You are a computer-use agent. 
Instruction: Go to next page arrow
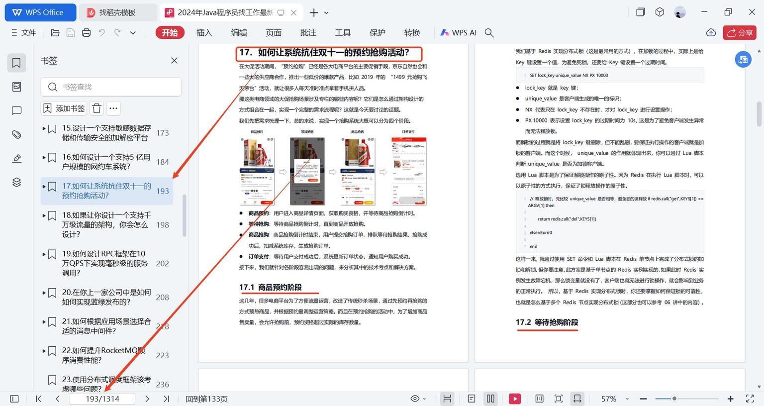coord(147,399)
